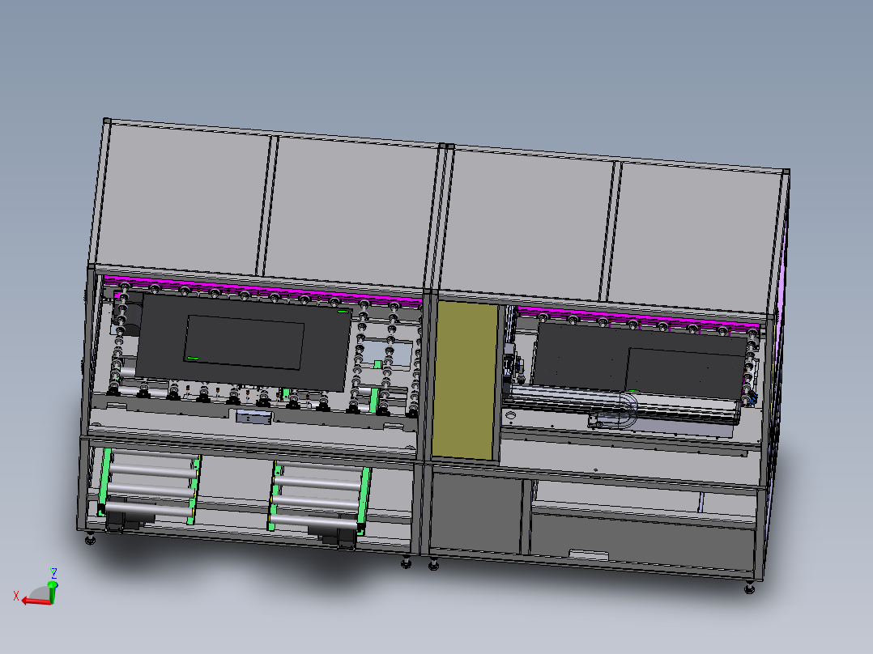The height and width of the screenshot is (654, 873).
Task: Select the top-right clear enclosure panel
Action: tap(696, 235)
